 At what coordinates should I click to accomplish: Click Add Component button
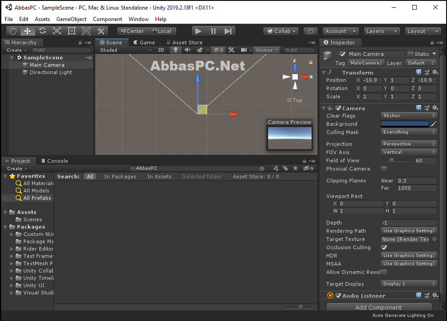click(379, 307)
